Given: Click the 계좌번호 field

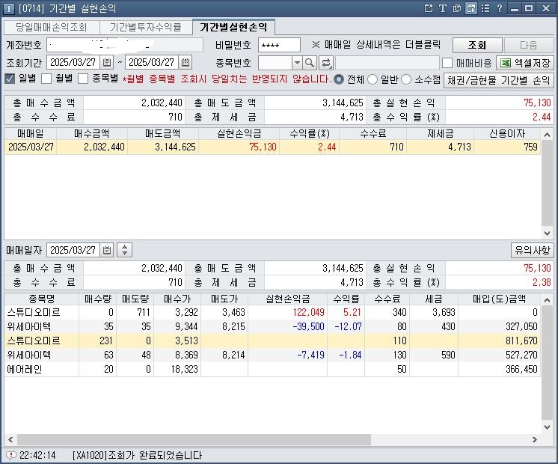Looking at the screenshot, I should point(125,45).
